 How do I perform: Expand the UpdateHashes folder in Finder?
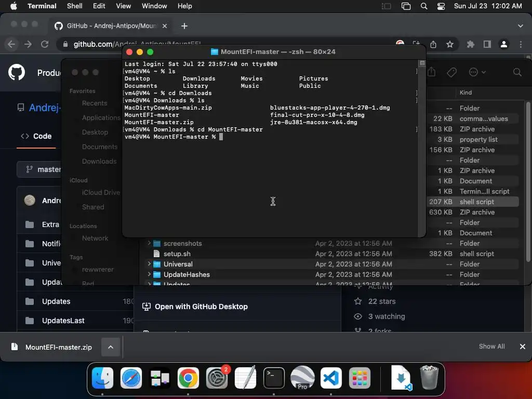pyautogui.click(x=149, y=274)
